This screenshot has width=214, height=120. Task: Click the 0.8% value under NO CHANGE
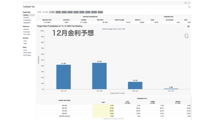178,22
